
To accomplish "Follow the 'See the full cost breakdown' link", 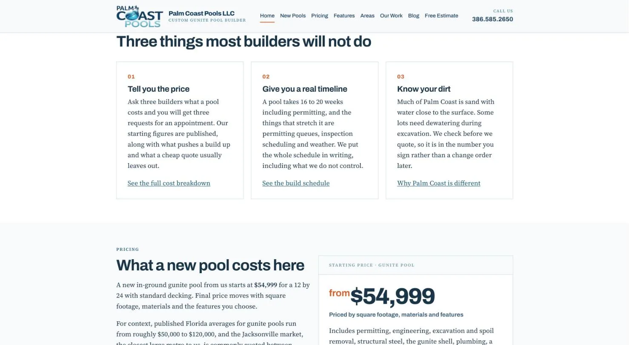I will [169, 183].
